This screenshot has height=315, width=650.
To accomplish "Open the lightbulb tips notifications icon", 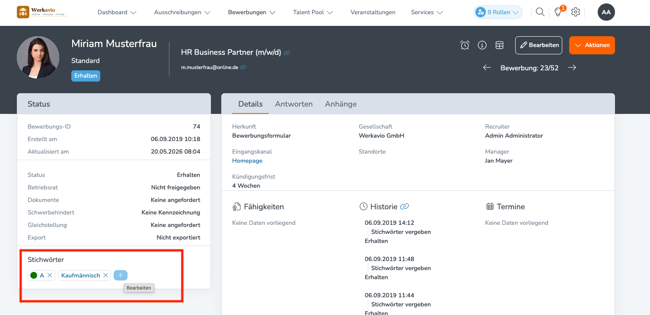I will (558, 12).
